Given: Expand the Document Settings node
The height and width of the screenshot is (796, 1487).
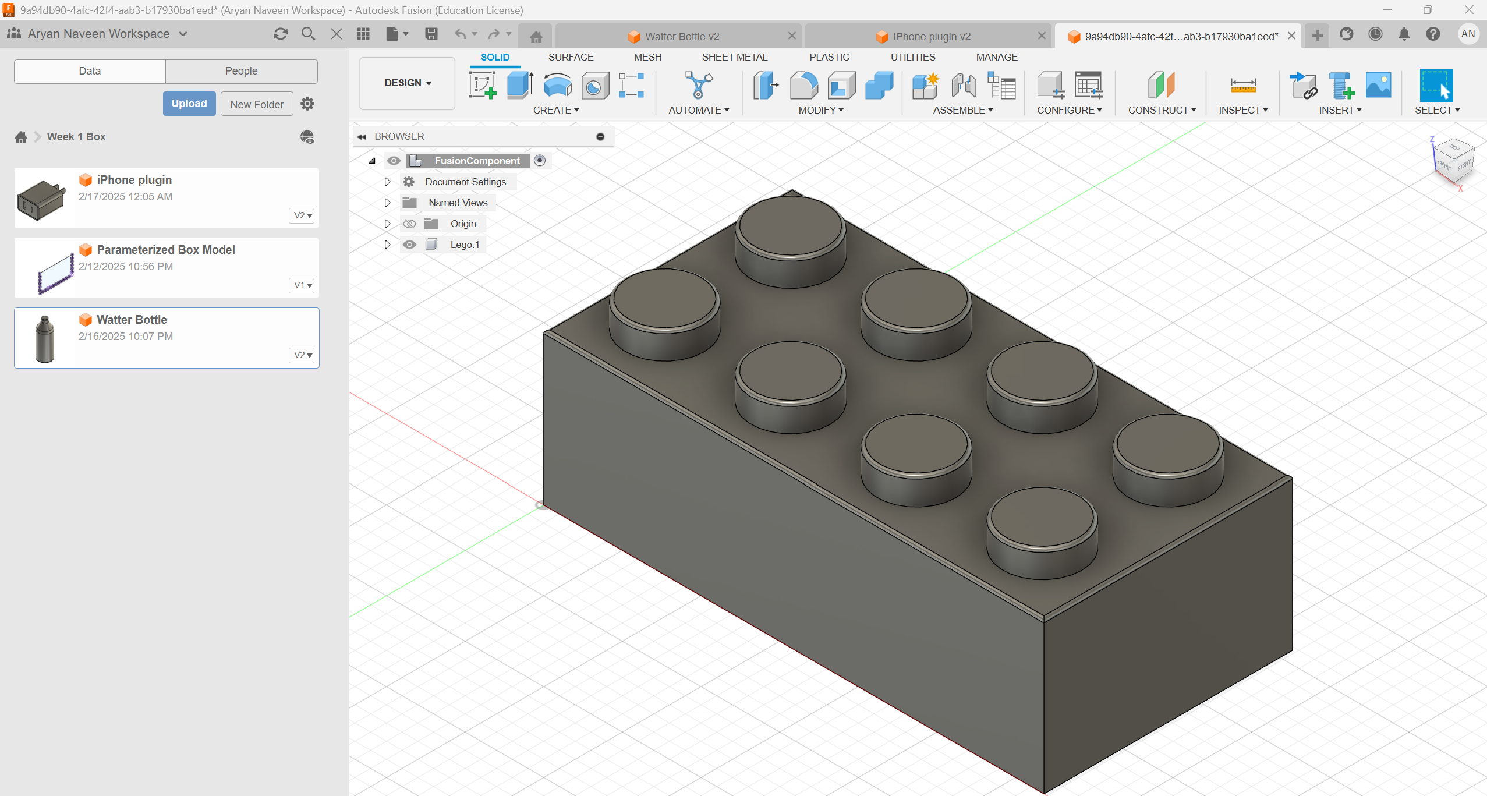Looking at the screenshot, I should point(387,182).
